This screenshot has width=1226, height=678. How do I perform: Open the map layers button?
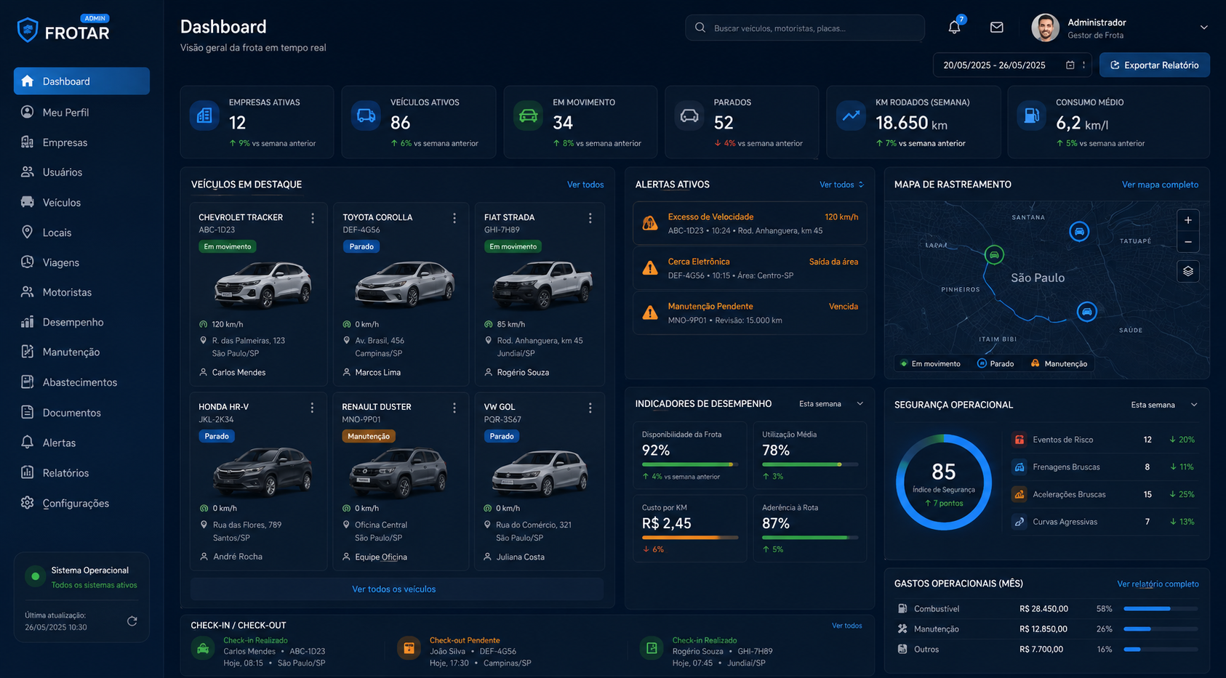click(x=1187, y=271)
